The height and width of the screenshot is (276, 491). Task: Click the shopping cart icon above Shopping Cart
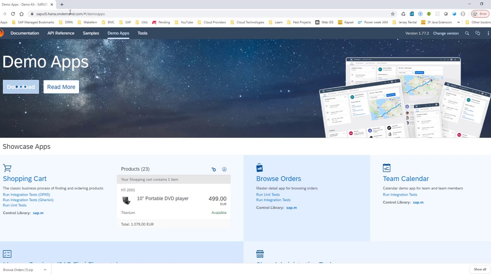(7, 168)
